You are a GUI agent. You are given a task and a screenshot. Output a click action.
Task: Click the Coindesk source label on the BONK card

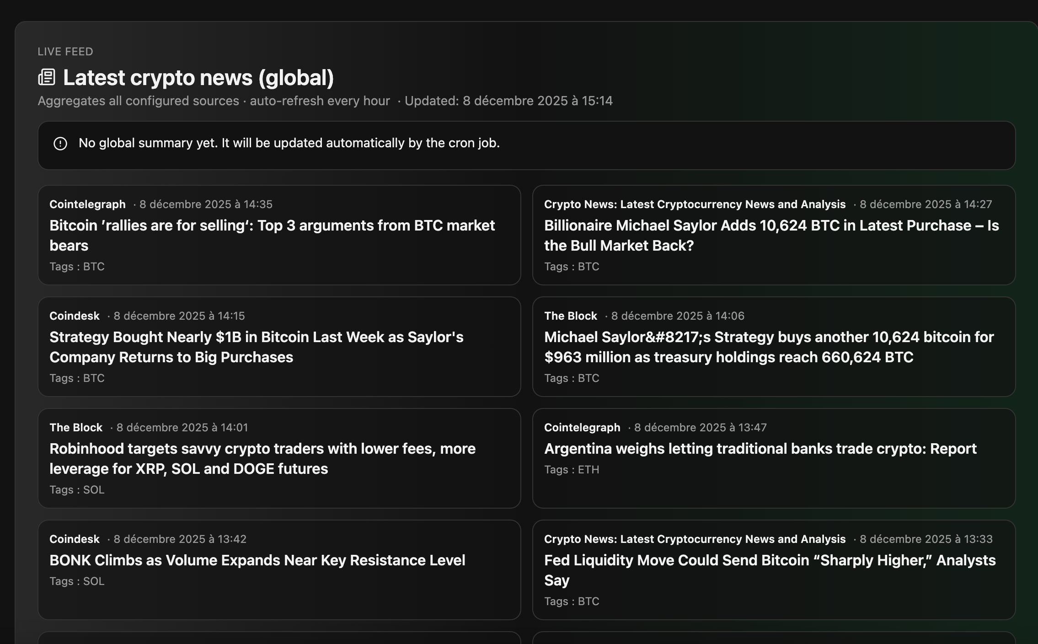pyautogui.click(x=74, y=539)
